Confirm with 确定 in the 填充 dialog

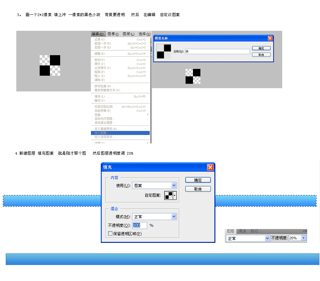198,180
